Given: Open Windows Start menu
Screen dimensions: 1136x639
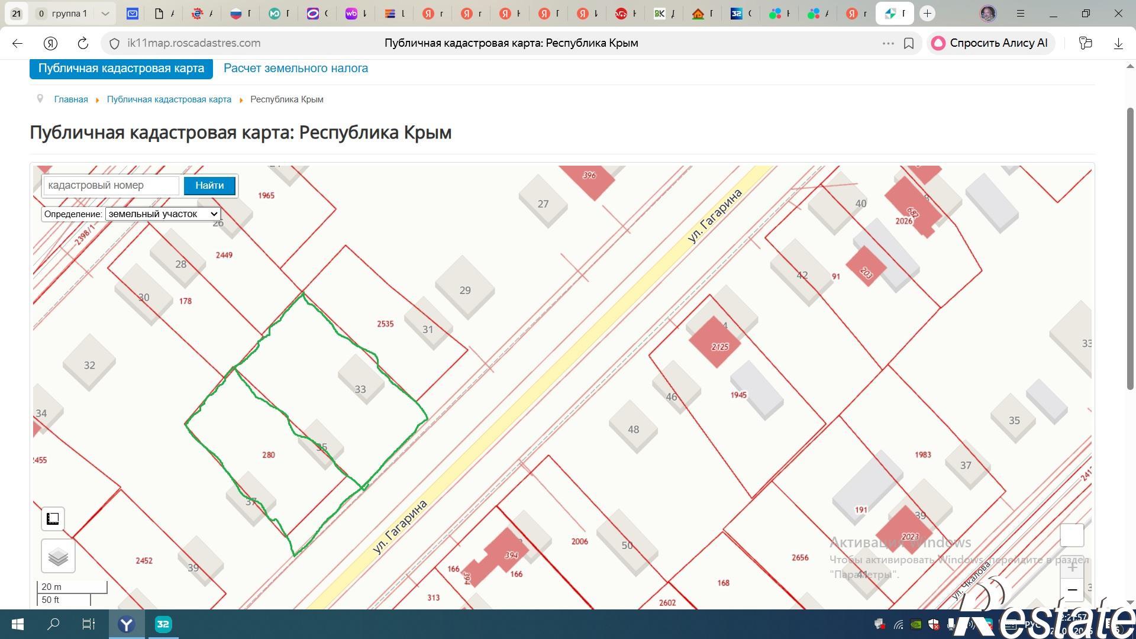Looking at the screenshot, I should (x=17, y=624).
